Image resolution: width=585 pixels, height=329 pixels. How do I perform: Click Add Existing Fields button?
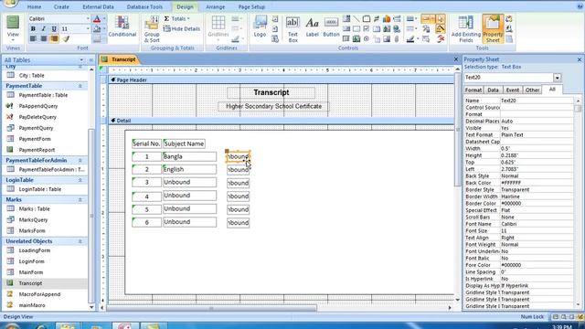click(x=465, y=29)
